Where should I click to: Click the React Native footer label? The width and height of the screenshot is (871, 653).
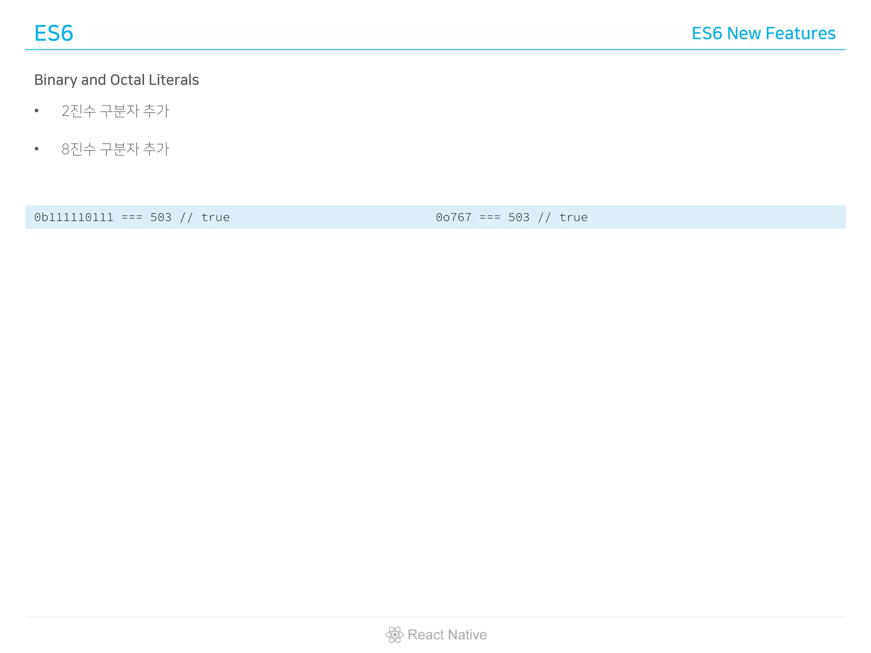(x=447, y=635)
